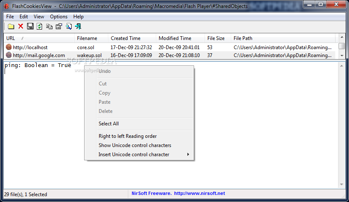This screenshot has height=202, width=349.
Task: Sort by File Size column header
Action: point(218,38)
